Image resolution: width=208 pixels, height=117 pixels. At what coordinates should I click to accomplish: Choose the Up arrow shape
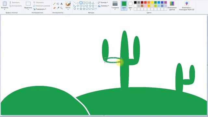point(93,6)
